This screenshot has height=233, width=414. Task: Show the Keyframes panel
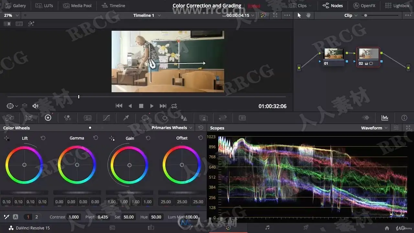tap(365, 118)
